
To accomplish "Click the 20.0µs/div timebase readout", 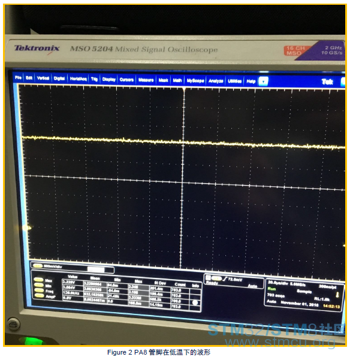I will (277, 283).
